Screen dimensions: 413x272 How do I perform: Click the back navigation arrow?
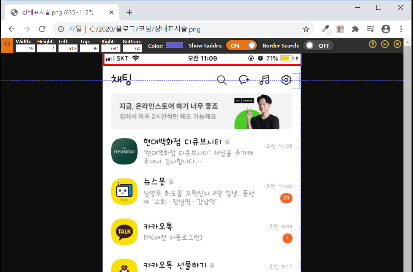12,29
